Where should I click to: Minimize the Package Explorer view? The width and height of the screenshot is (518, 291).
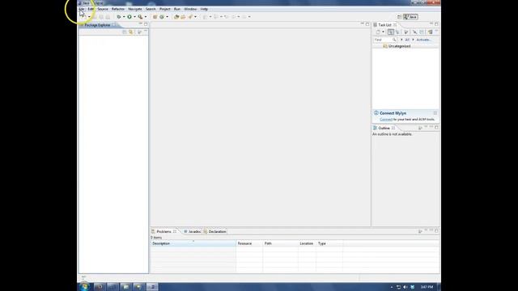tap(140, 24)
